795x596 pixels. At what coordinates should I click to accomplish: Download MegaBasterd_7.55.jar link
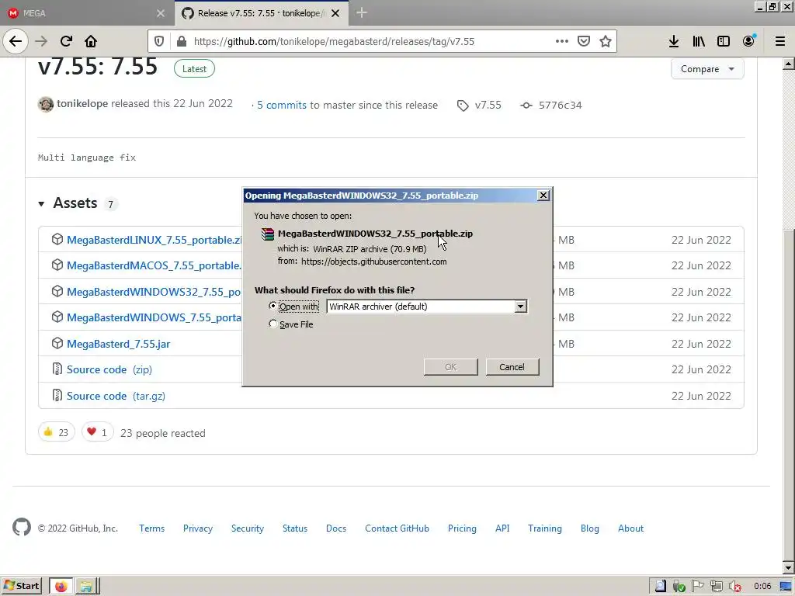pyautogui.click(x=118, y=344)
